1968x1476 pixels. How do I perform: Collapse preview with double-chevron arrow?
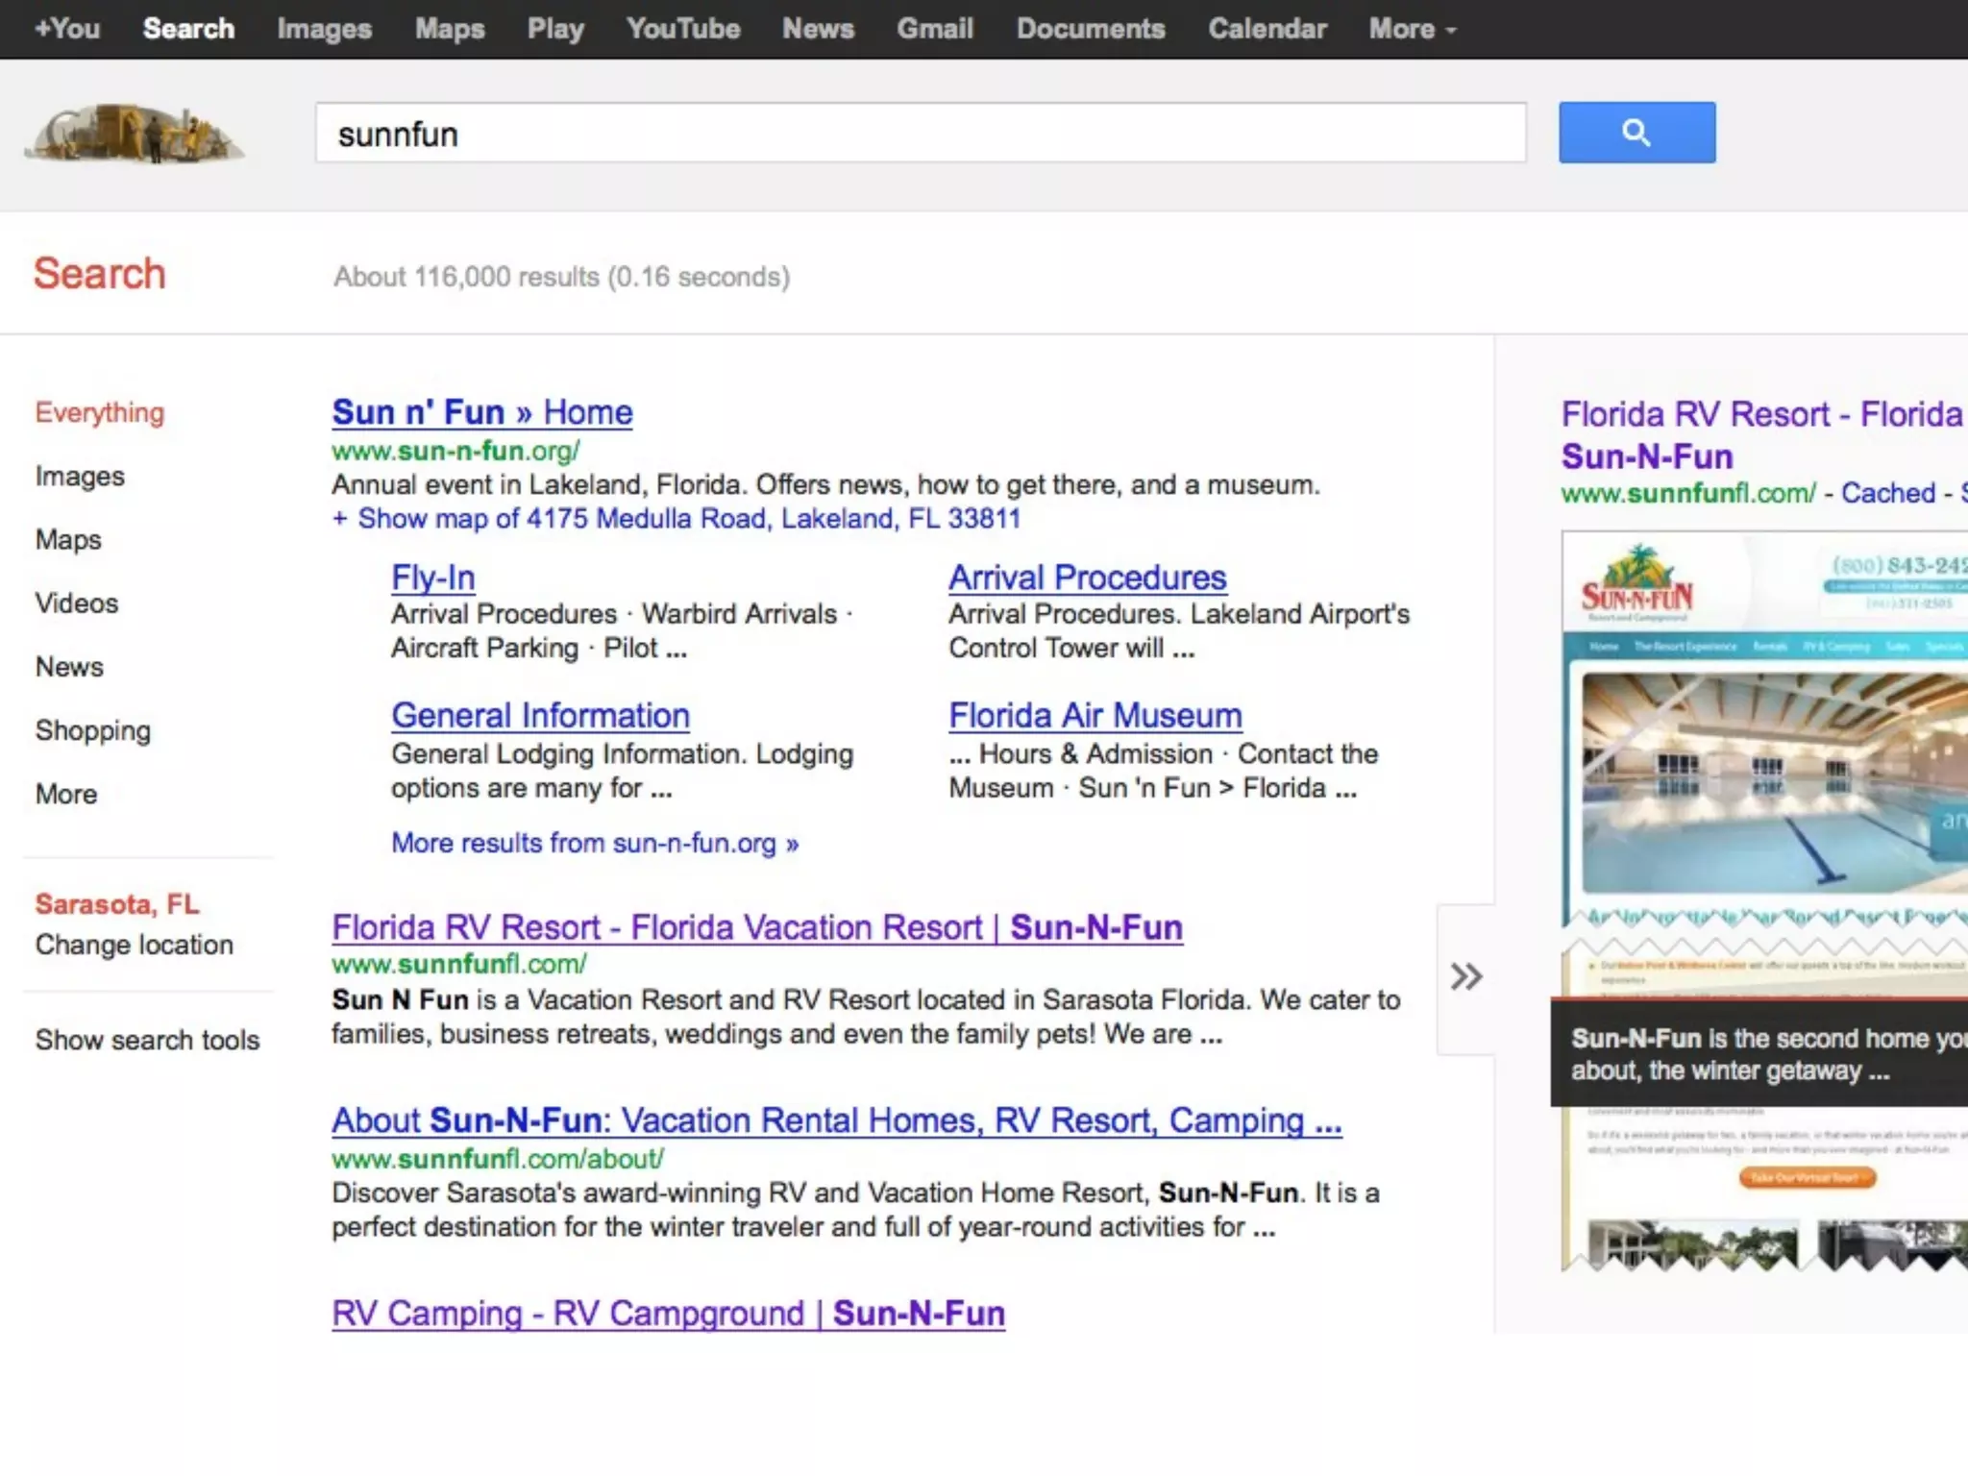pos(1465,977)
